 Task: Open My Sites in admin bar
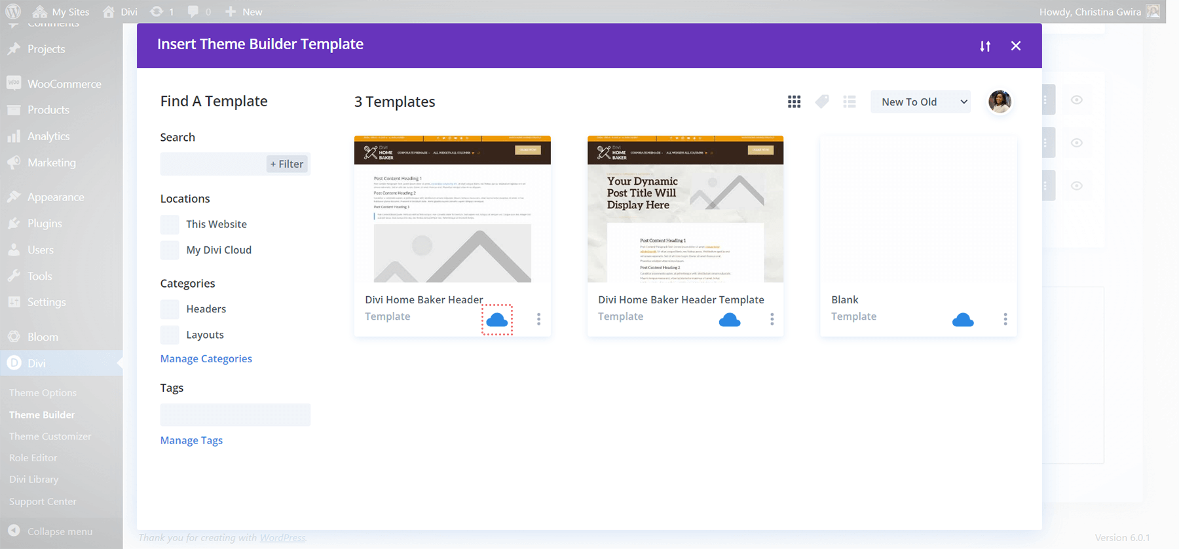click(x=61, y=12)
